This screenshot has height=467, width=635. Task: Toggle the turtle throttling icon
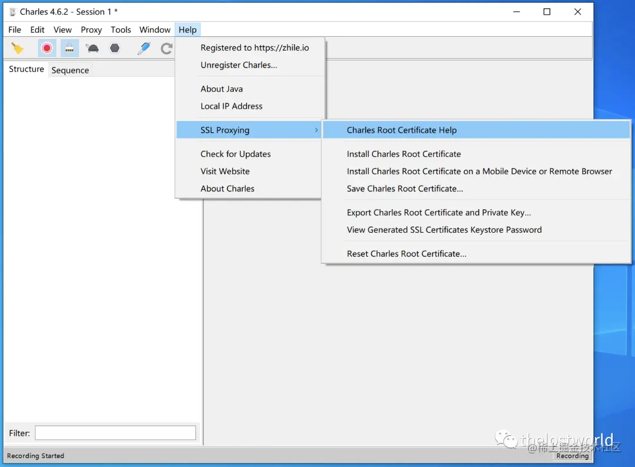[x=92, y=48]
